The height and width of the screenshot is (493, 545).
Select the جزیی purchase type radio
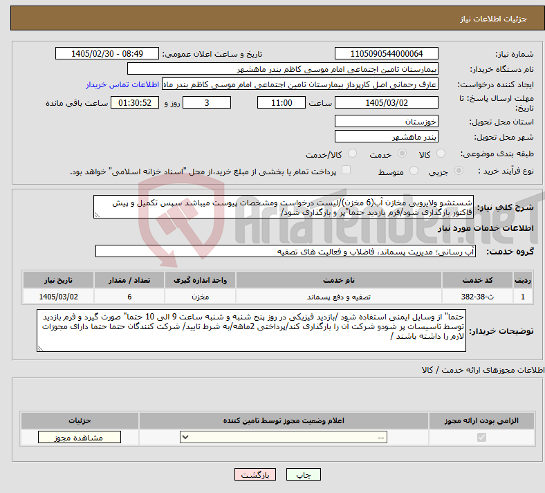coord(459,171)
